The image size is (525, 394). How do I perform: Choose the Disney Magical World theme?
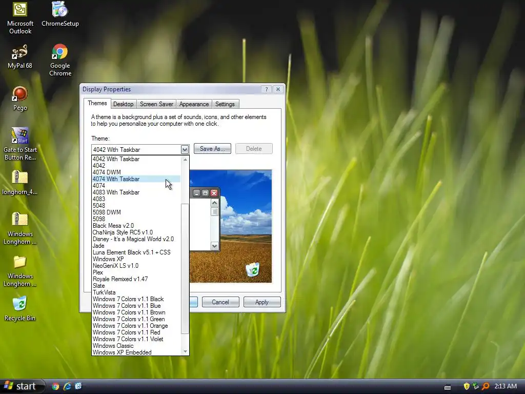tap(136, 239)
